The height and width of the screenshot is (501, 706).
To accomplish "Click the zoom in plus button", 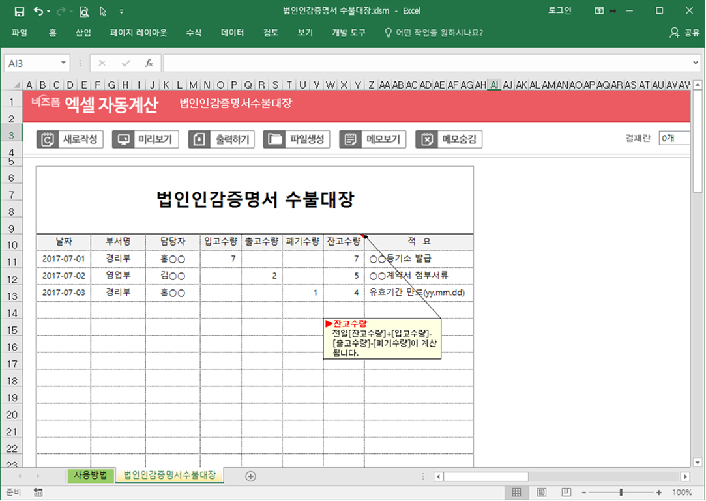I will pyautogui.click(x=658, y=493).
